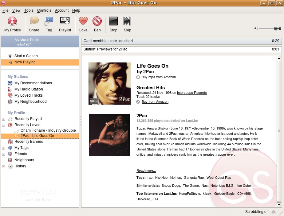The height and width of the screenshot is (216, 284).
Task: Open top listener KungFuStevie
Action: tap(189, 194)
